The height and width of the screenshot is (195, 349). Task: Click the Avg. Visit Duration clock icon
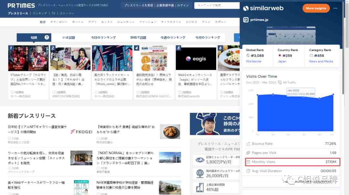(248, 171)
